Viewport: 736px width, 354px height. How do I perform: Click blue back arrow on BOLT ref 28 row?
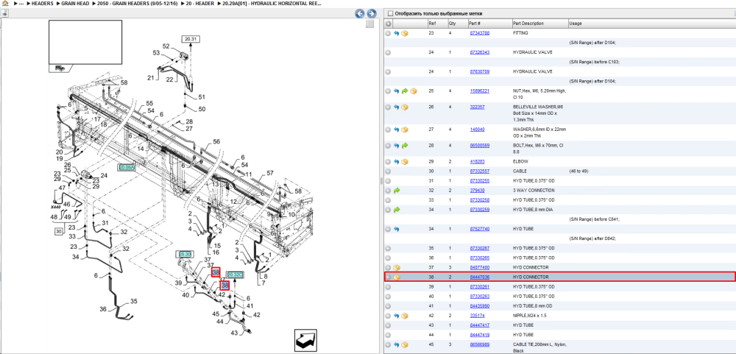[x=396, y=146]
